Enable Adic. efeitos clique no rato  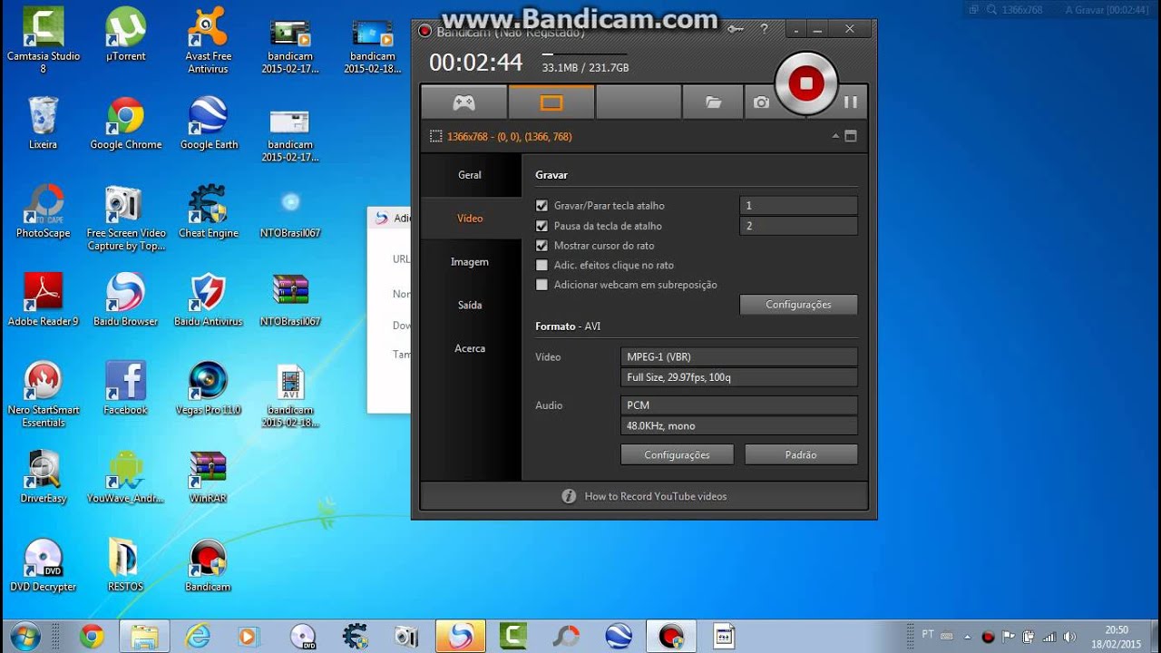[542, 266]
